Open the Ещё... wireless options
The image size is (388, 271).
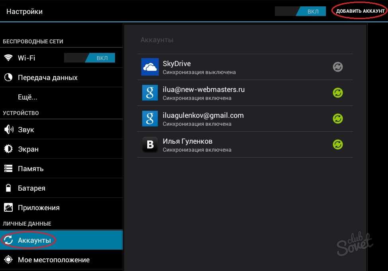click(x=27, y=97)
